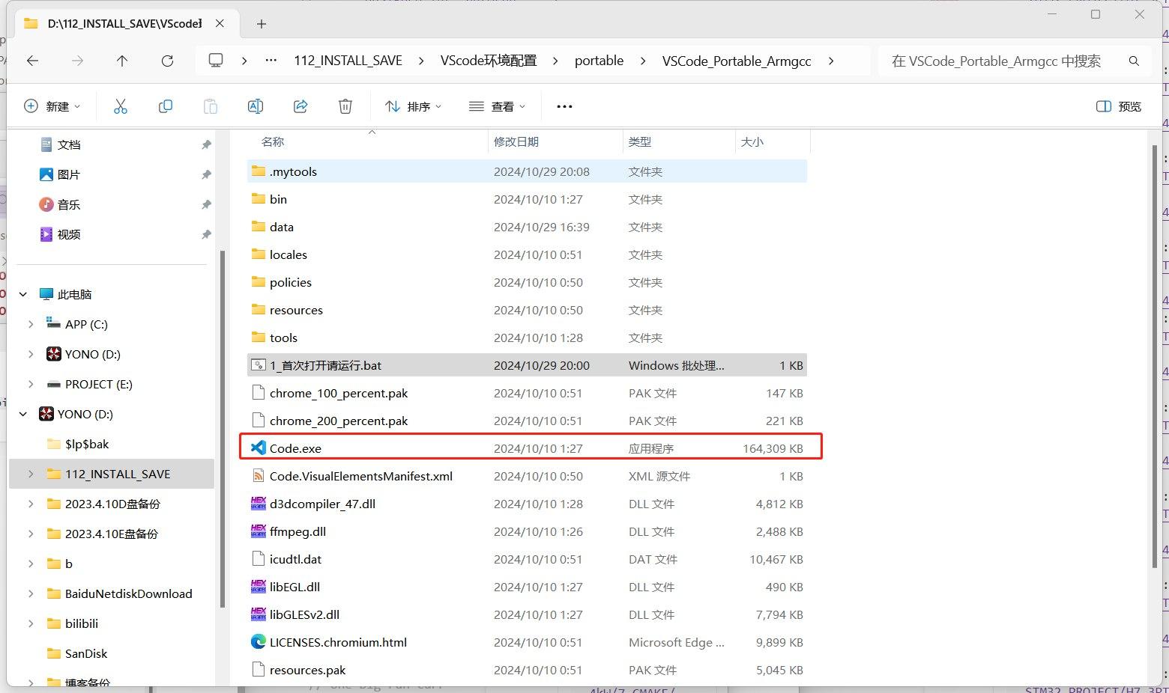Click the Copy icon in toolbar

tap(166, 106)
